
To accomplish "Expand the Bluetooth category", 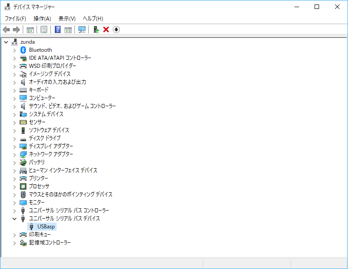I will coord(15,50).
